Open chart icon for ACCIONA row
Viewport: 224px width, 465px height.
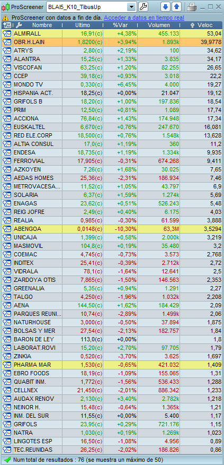point(7,118)
